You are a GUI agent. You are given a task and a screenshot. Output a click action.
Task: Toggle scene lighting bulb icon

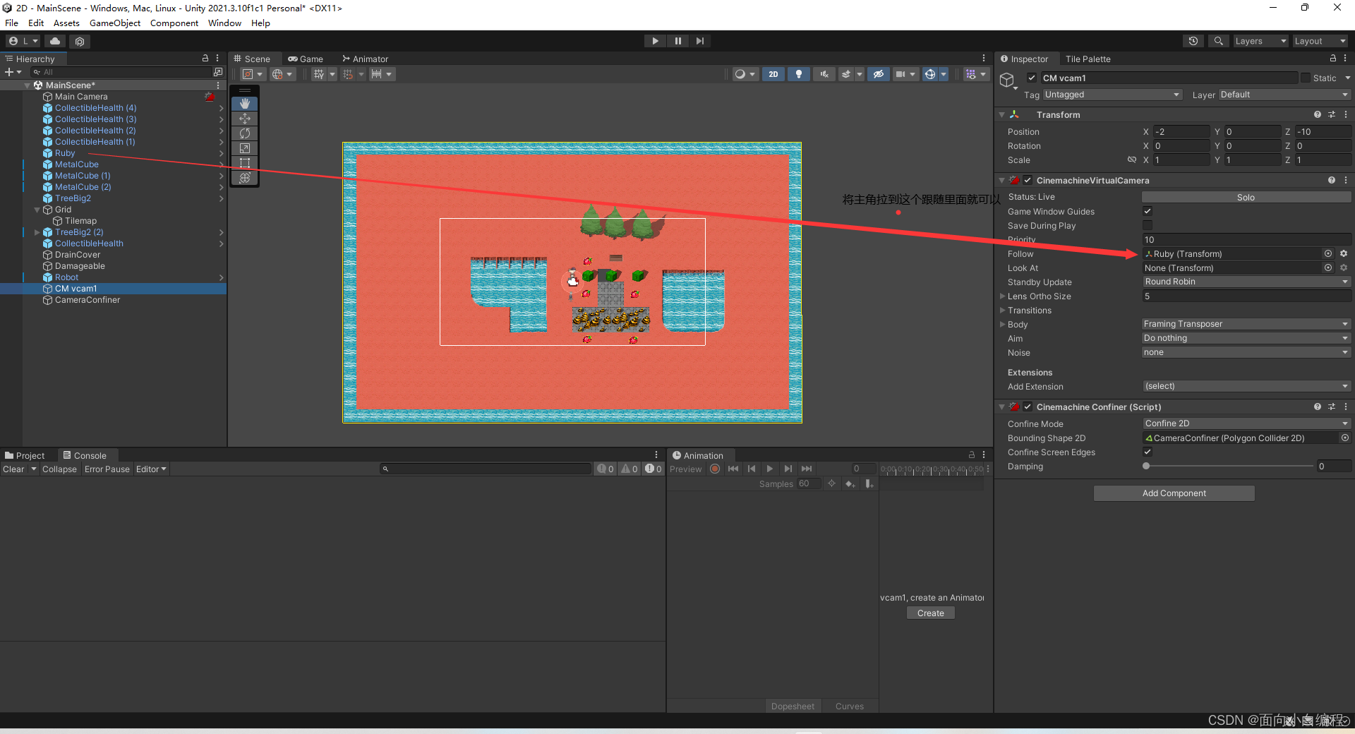point(799,74)
